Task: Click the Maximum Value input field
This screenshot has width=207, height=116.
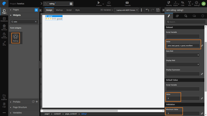Action: click(183, 113)
